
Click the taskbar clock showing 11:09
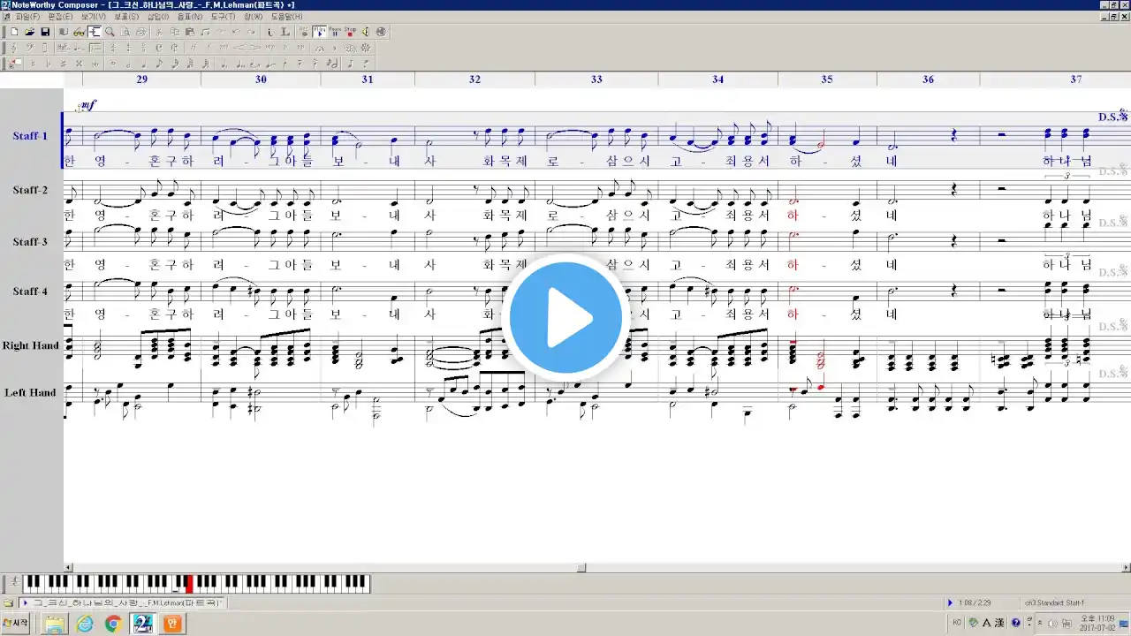tap(1097, 623)
